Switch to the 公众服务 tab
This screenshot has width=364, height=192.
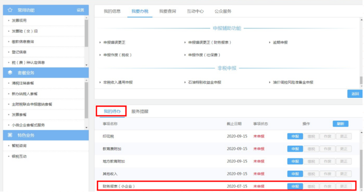(223, 11)
